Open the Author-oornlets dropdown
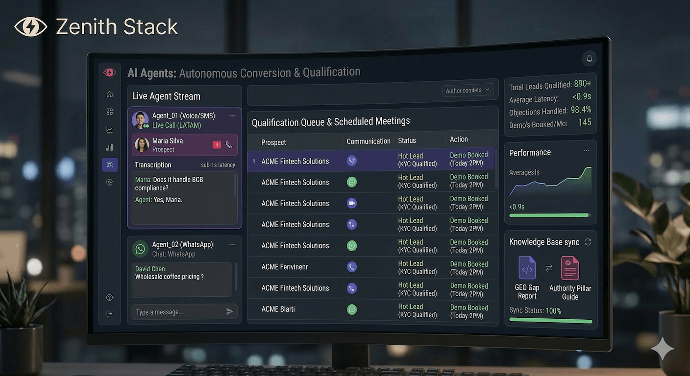This screenshot has height=376, width=690. point(468,90)
